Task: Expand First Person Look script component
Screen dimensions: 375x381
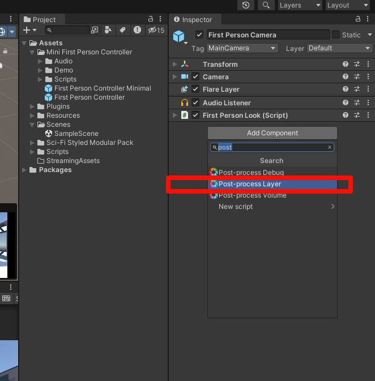Action: [174, 115]
